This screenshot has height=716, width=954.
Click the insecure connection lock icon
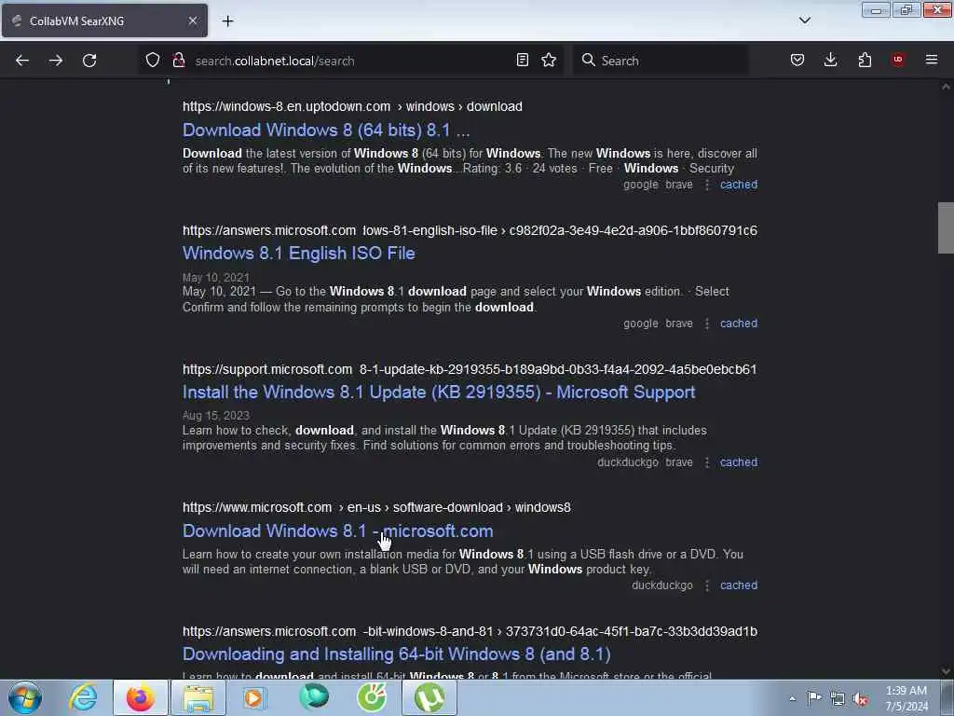[178, 61]
